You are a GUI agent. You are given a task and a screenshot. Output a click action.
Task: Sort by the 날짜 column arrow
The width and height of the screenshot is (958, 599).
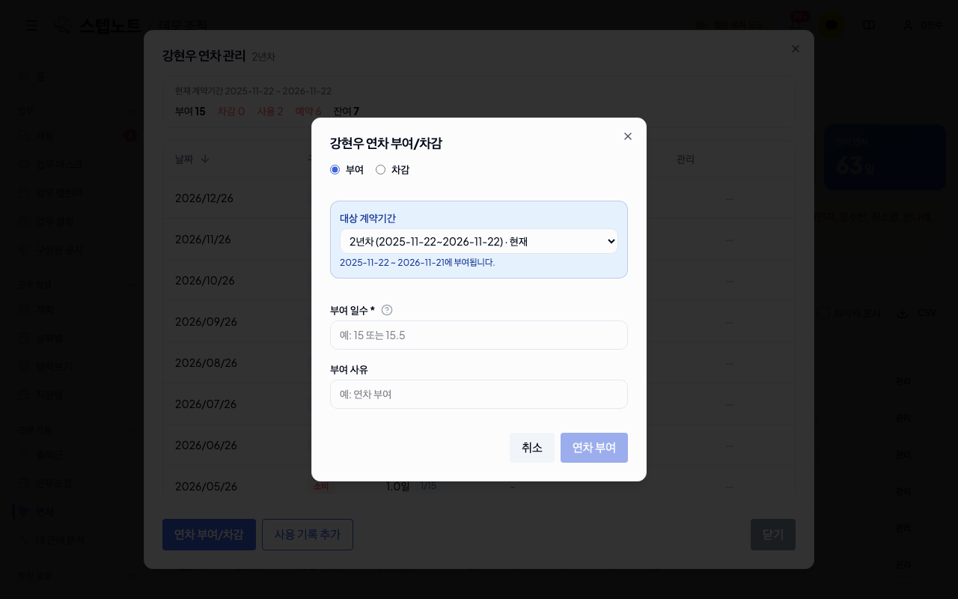pyautogui.click(x=205, y=159)
